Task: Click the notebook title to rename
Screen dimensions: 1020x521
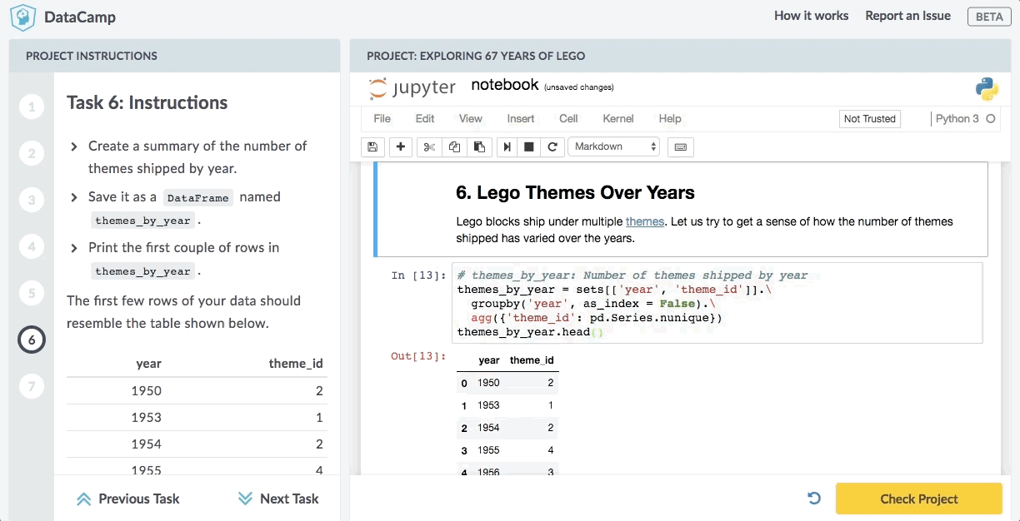Action: (x=505, y=85)
